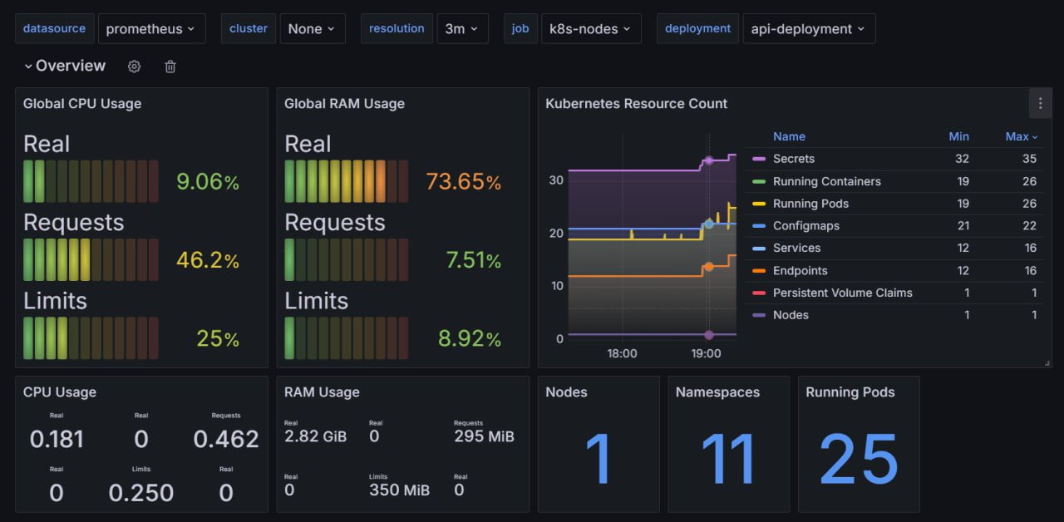The height and width of the screenshot is (522, 1064).
Task: Open the api-deployment dropdown
Action: [x=809, y=28]
